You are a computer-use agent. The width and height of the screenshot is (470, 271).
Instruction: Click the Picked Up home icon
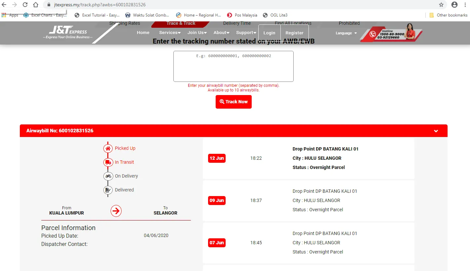coord(108,149)
